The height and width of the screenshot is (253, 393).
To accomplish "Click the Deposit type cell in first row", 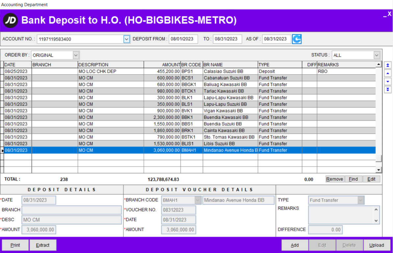I will coord(280,71).
